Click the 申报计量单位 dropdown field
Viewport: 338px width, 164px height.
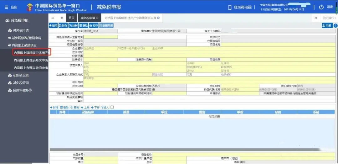[169, 158]
